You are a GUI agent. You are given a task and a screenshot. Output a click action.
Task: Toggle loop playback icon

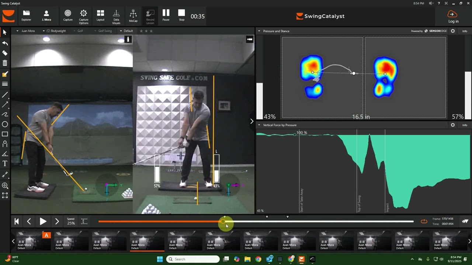pyautogui.click(x=424, y=221)
